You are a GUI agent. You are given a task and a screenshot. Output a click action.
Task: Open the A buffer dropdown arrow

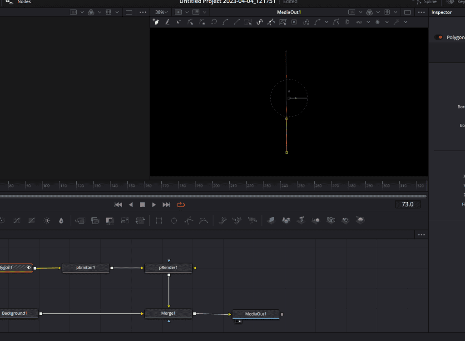(x=187, y=12)
